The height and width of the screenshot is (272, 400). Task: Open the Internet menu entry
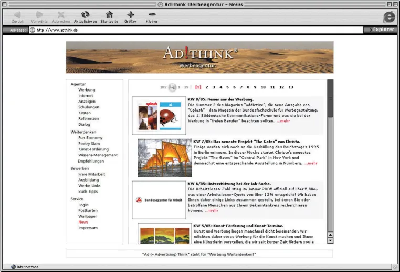86,96
